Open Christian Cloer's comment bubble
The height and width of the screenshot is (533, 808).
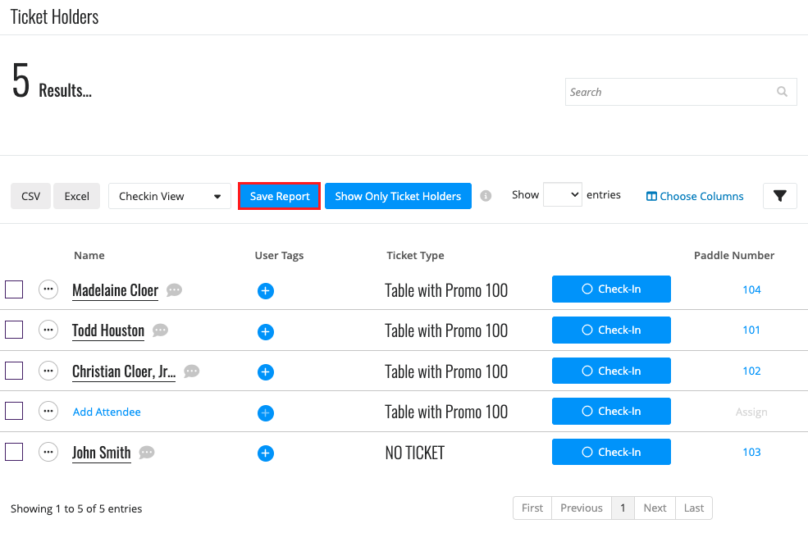(x=192, y=371)
